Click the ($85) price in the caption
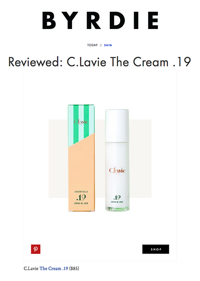The image size is (200, 281). (74, 268)
